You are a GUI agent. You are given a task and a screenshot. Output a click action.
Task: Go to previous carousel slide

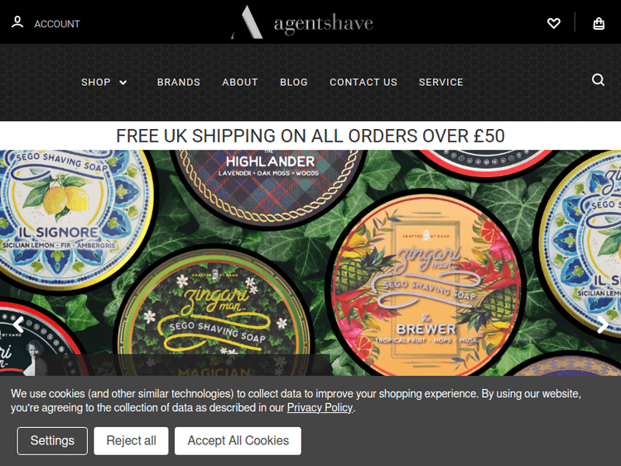click(18, 324)
